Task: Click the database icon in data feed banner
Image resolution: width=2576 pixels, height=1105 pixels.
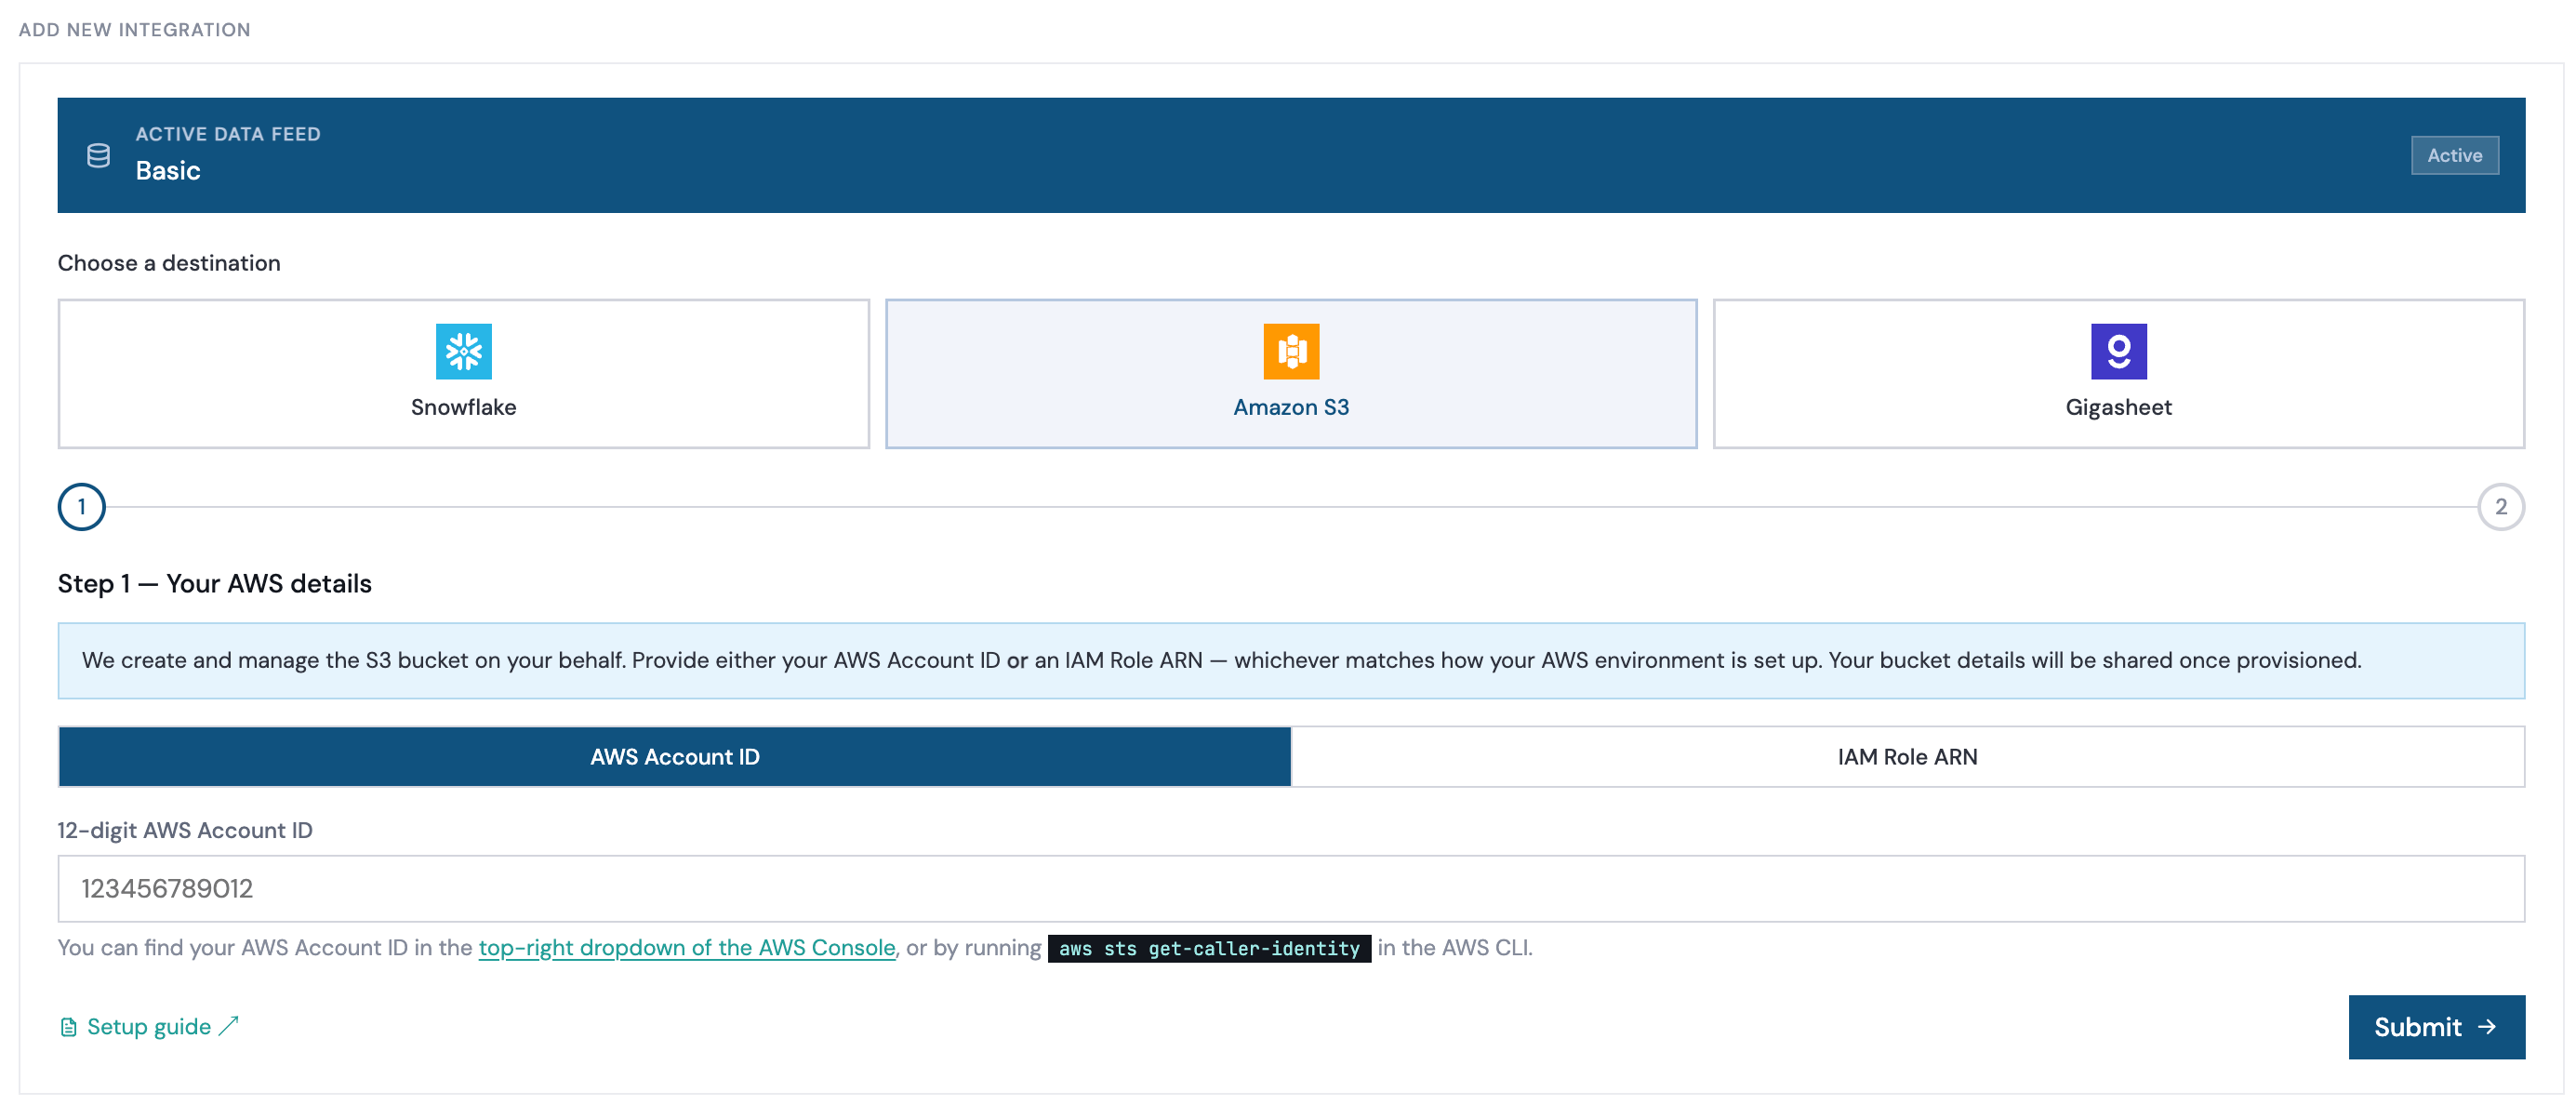Action: [x=98, y=155]
